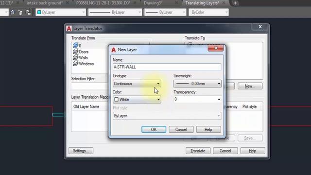Switch to Translating Layers tab
This screenshot has height=175, width=311.
[202, 3]
